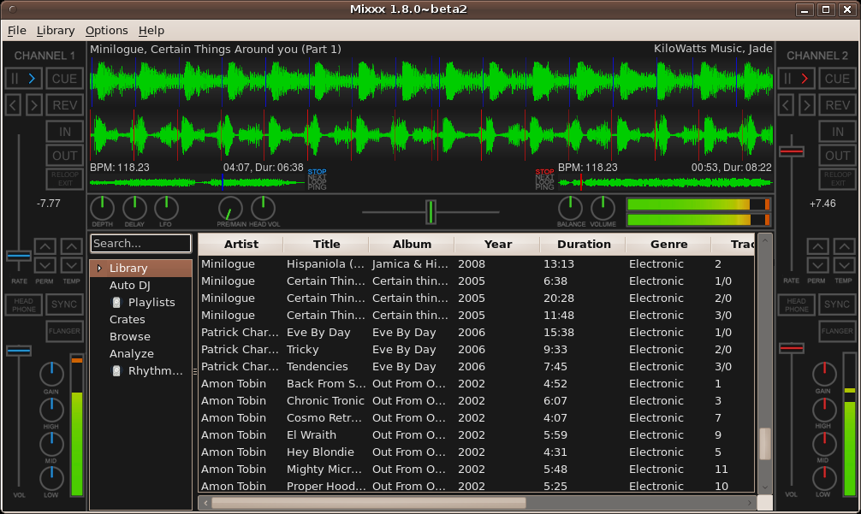
Task: Set Channel 1 loop OUT point
Action: (64, 156)
